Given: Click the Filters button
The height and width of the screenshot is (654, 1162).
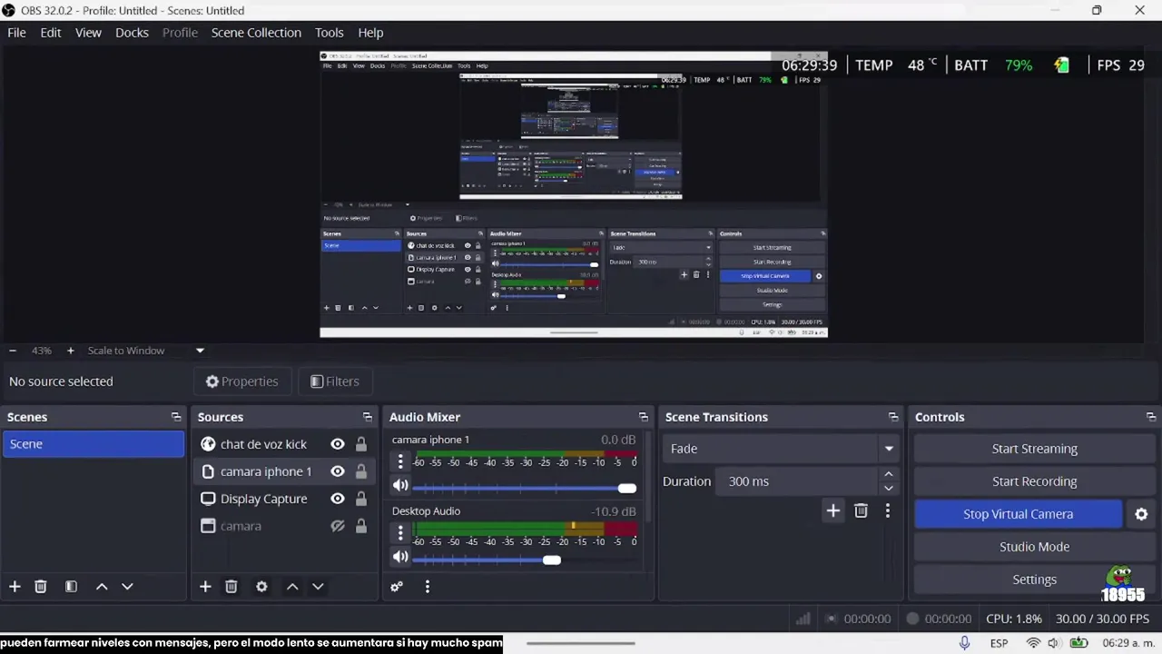Looking at the screenshot, I should 335,381.
